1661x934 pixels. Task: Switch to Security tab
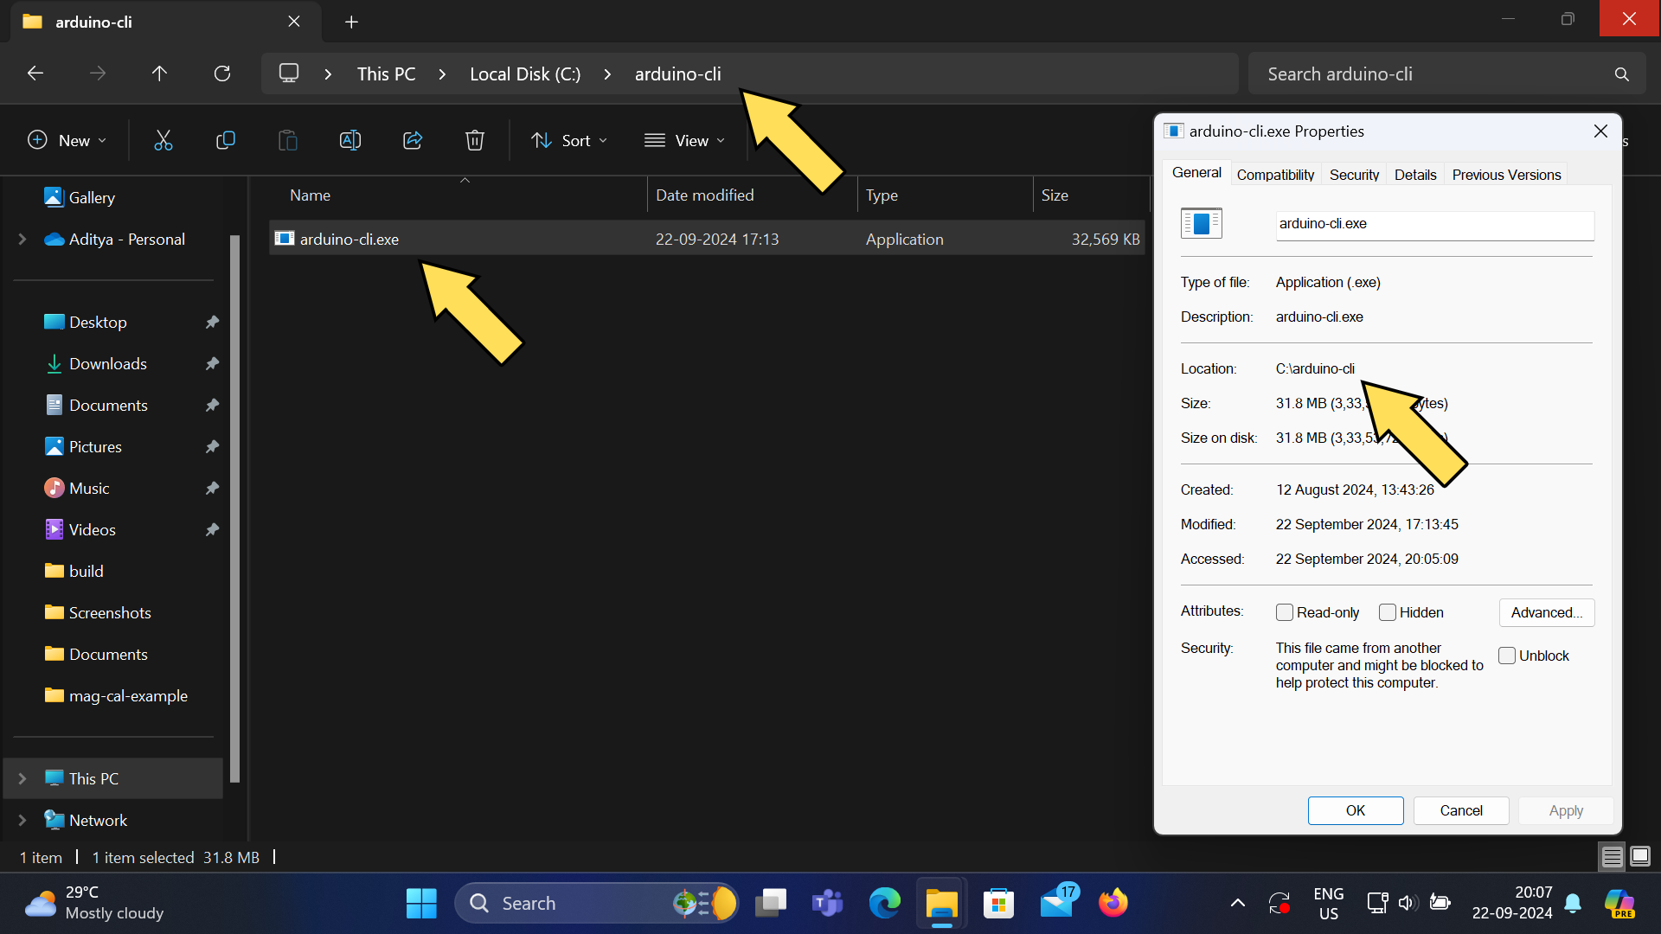point(1354,175)
